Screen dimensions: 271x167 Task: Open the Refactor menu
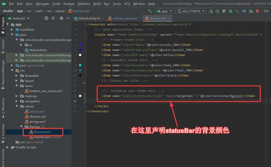tap(84, 4)
